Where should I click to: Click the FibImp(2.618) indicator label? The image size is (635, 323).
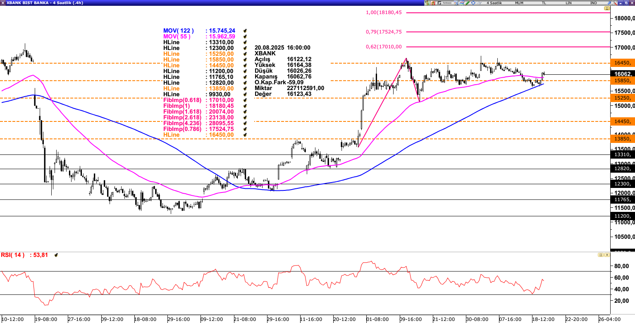point(182,118)
